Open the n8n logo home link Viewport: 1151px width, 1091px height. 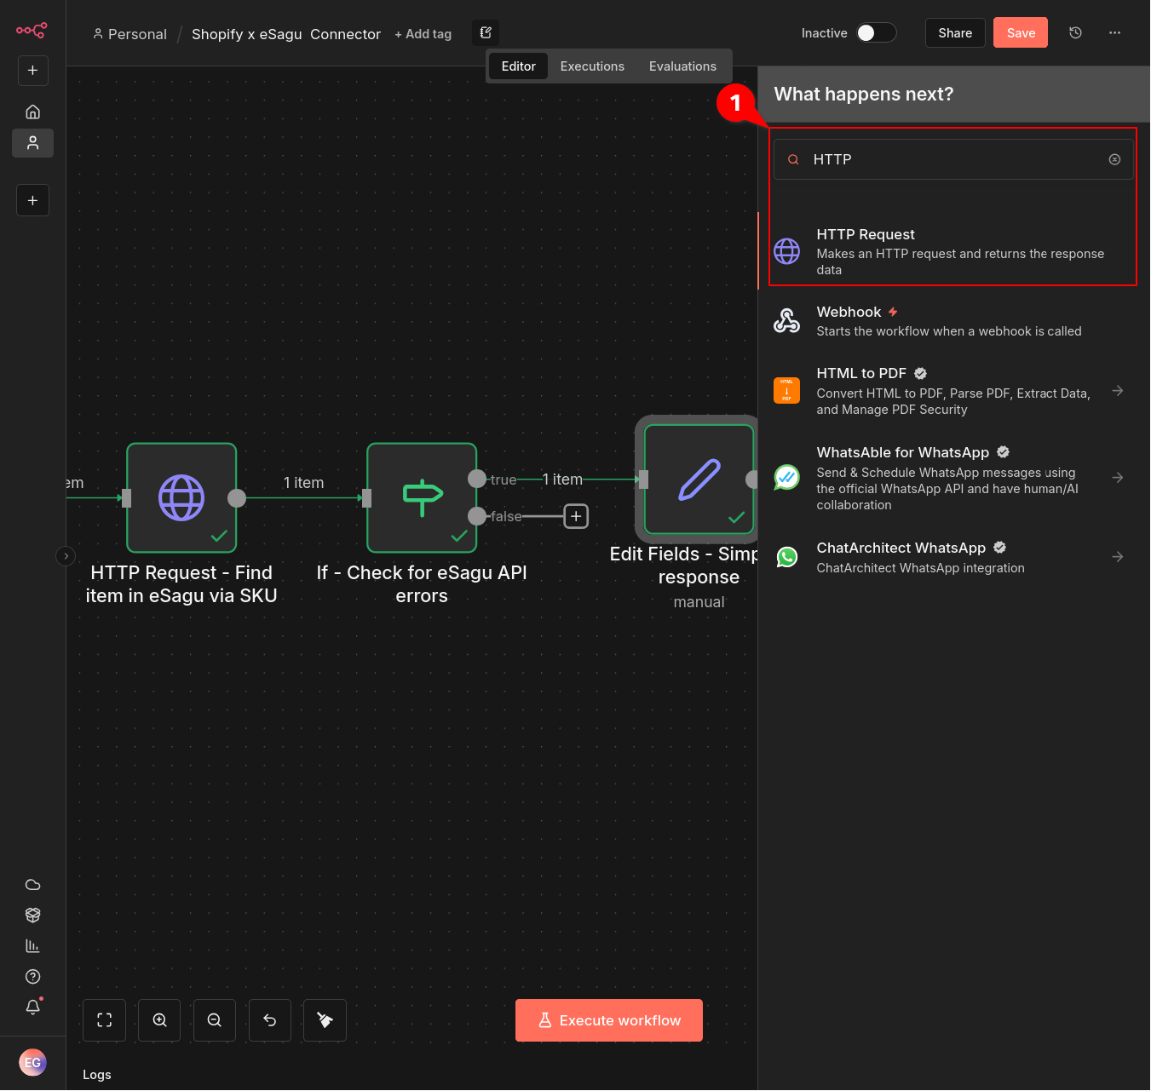coord(32,31)
